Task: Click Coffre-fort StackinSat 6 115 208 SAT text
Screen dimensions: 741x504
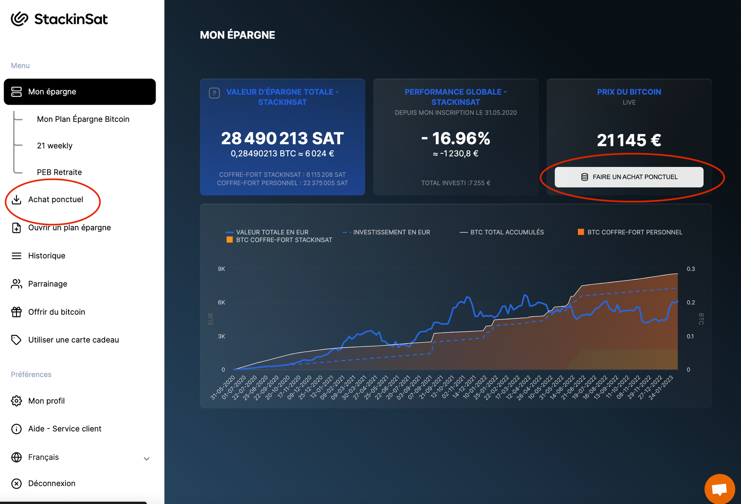Action: (282, 175)
